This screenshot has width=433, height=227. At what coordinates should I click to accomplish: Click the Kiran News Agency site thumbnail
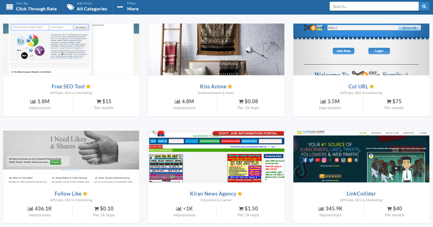point(216,157)
